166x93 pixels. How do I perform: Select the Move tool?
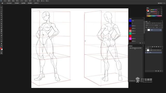[x=1, y=7]
